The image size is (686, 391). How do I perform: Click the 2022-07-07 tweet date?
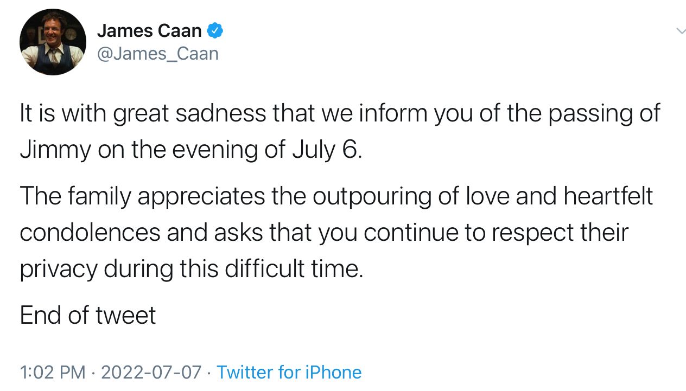pos(151,372)
